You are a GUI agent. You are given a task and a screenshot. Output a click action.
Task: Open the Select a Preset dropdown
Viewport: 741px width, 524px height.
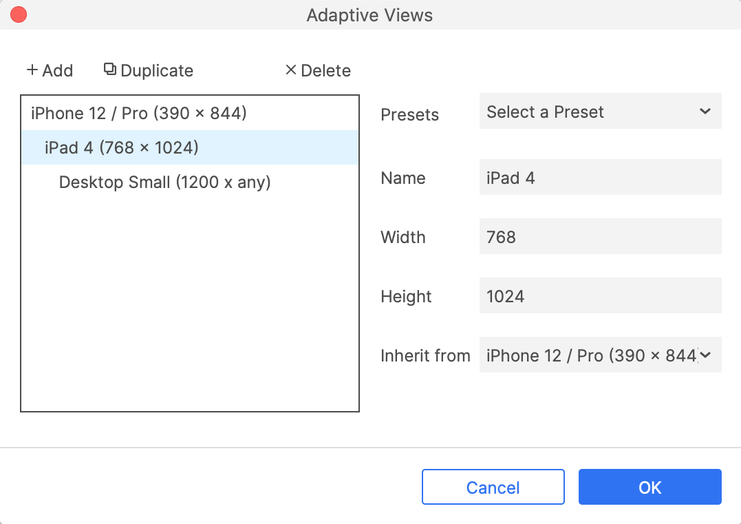point(600,112)
